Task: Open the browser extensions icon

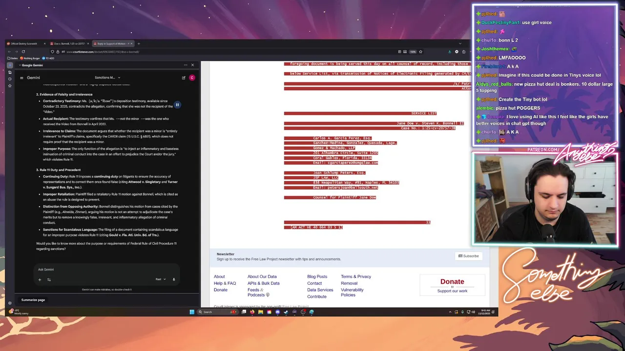Action: (464, 52)
